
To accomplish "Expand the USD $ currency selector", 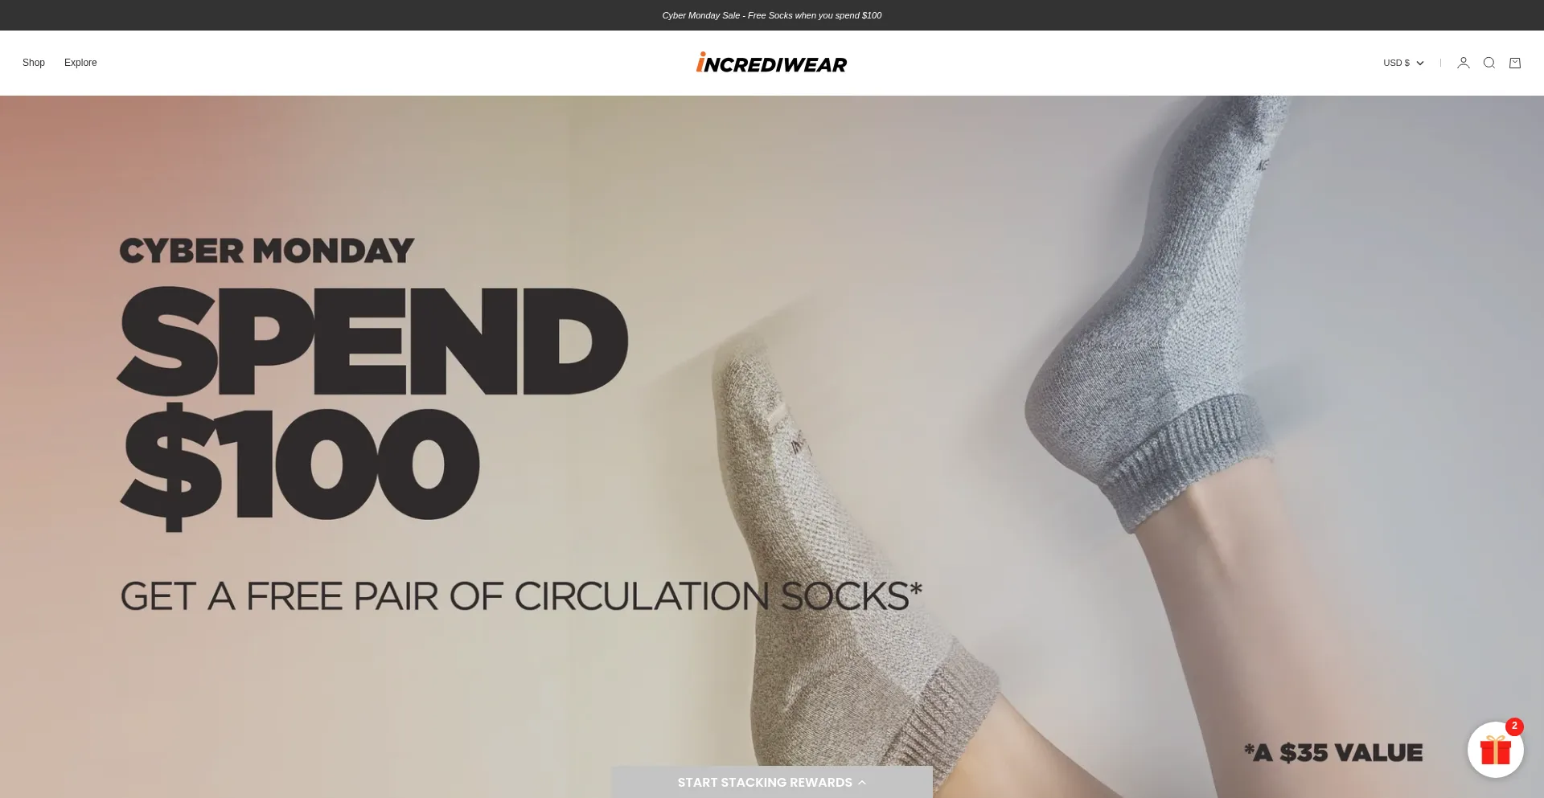I will click(x=1403, y=63).
